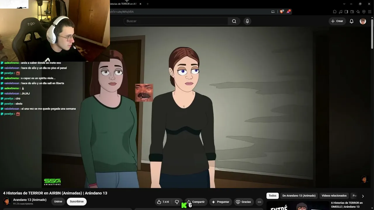Click chat message "anda a saber donde se mete eso"

point(41,63)
